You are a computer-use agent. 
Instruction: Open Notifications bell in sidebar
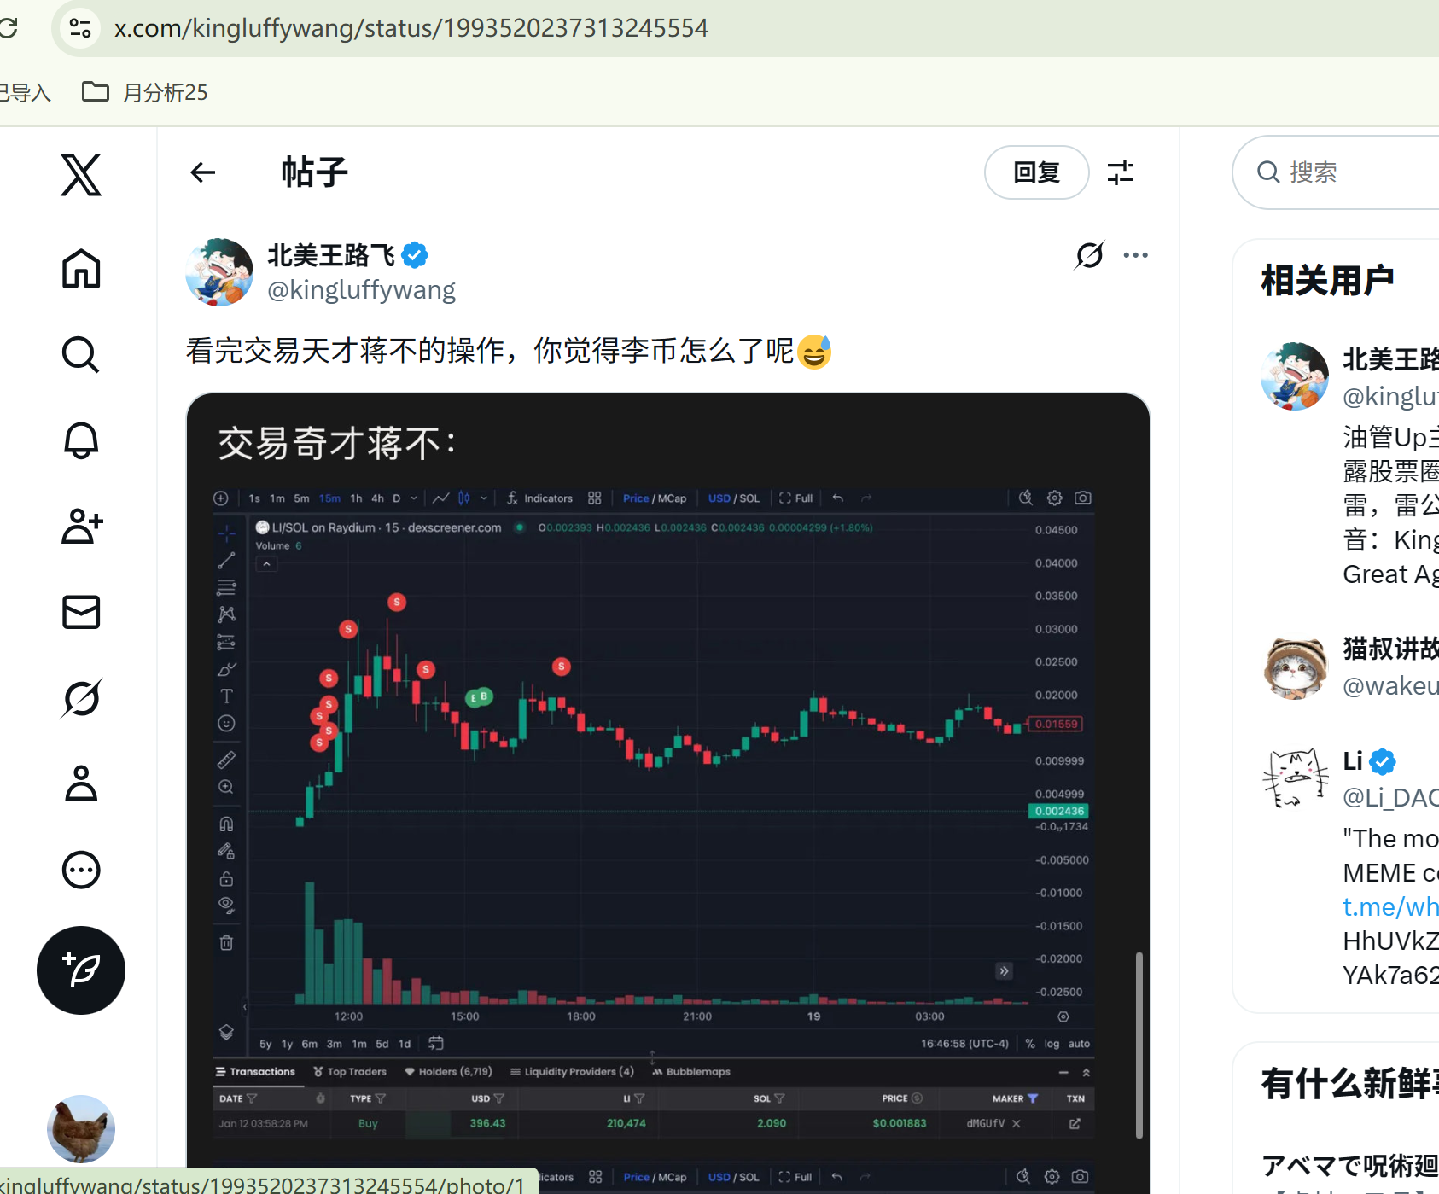(x=81, y=440)
